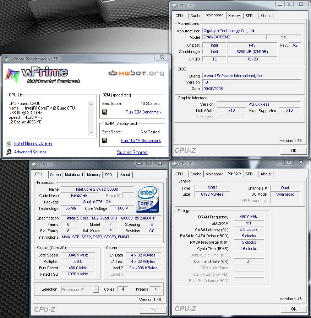Image resolution: width=311 pixels, height=318 pixels.
Task: Click the Code Name value Kentsfield
Action: point(80,195)
